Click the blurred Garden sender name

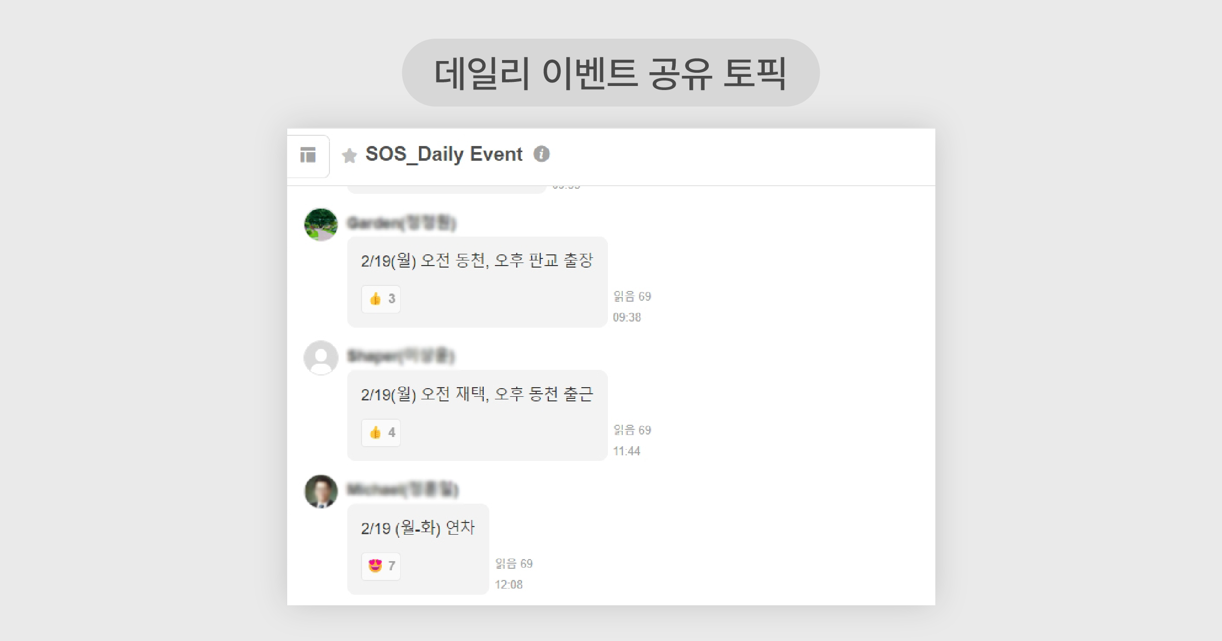401,223
